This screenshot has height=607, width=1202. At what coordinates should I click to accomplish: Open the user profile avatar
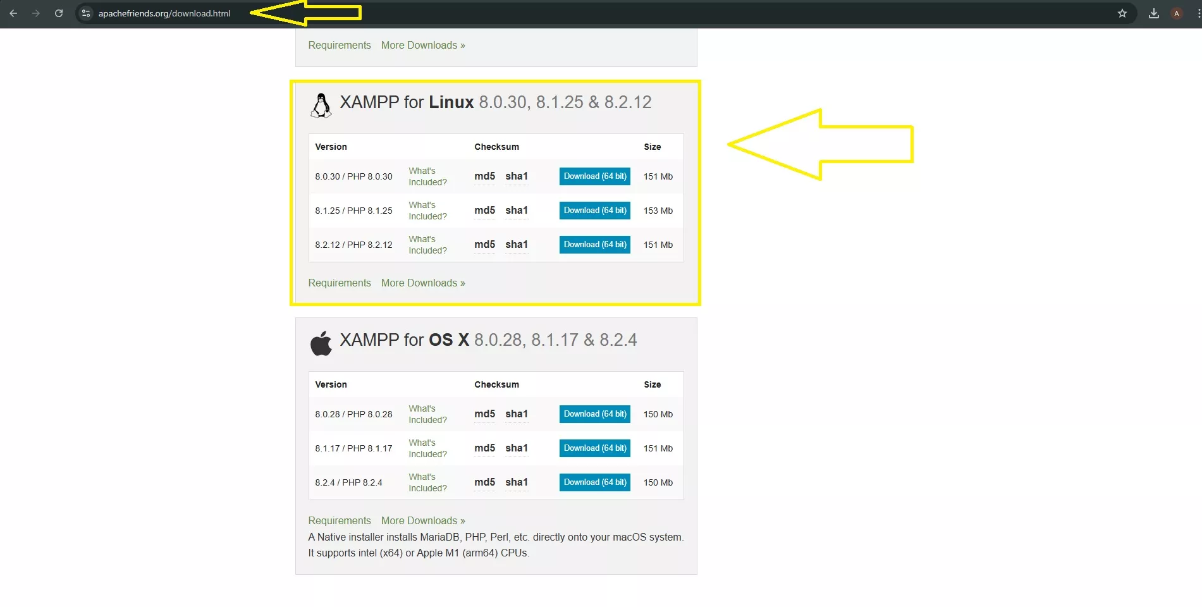pyautogui.click(x=1177, y=13)
